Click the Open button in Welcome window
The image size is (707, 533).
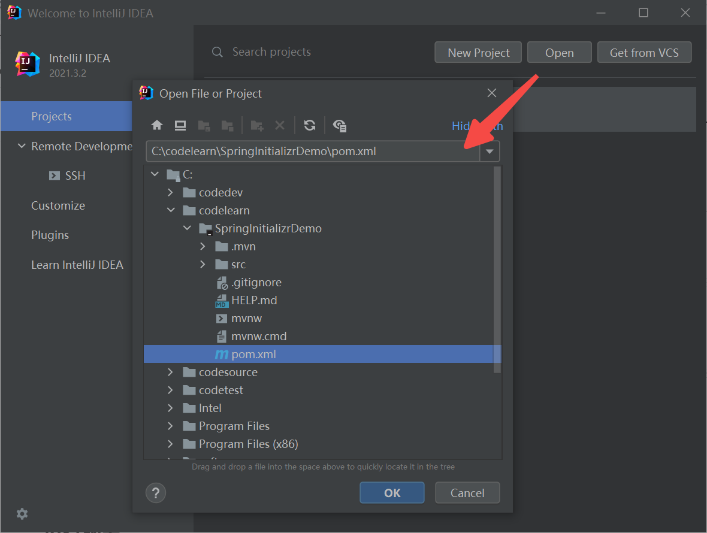pyautogui.click(x=559, y=53)
